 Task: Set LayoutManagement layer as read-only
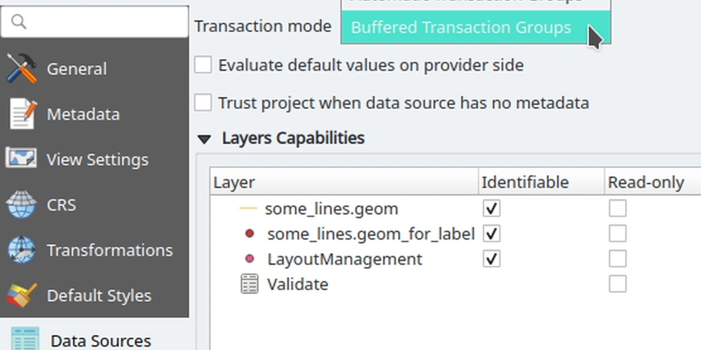pos(617,259)
